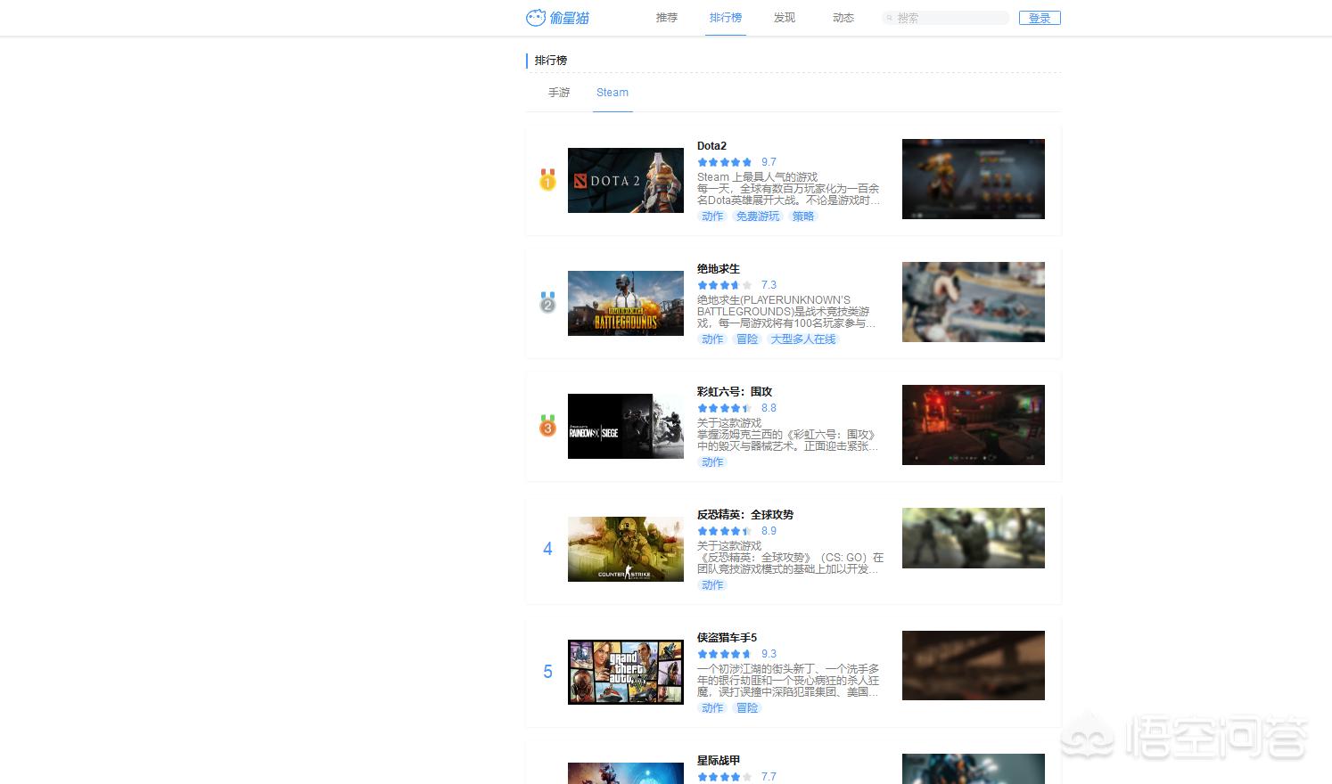The width and height of the screenshot is (1332, 784).
Task: Click the gold rank 1 medal icon
Action: [547, 180]
